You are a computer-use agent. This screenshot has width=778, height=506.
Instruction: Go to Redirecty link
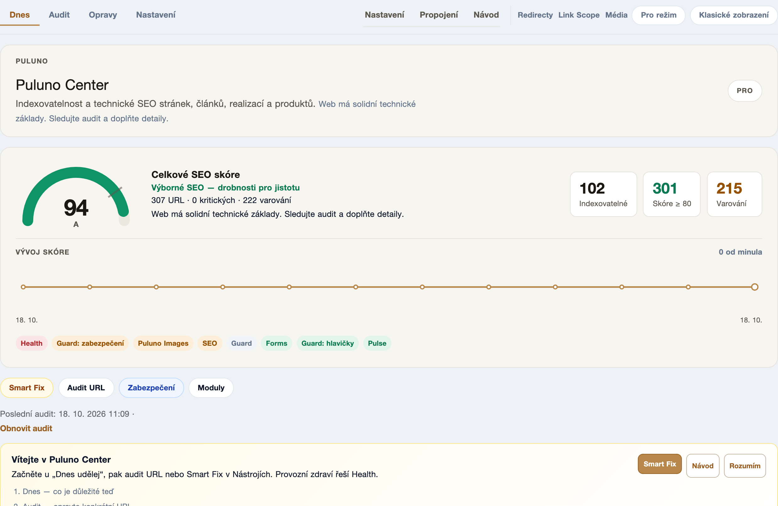tap(535, 15)
